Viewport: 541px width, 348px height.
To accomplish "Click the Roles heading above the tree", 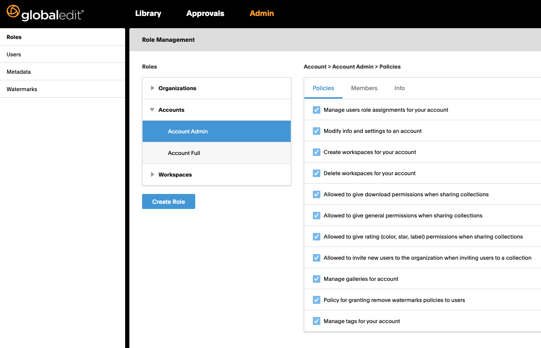I will click(x=150, y=67).
